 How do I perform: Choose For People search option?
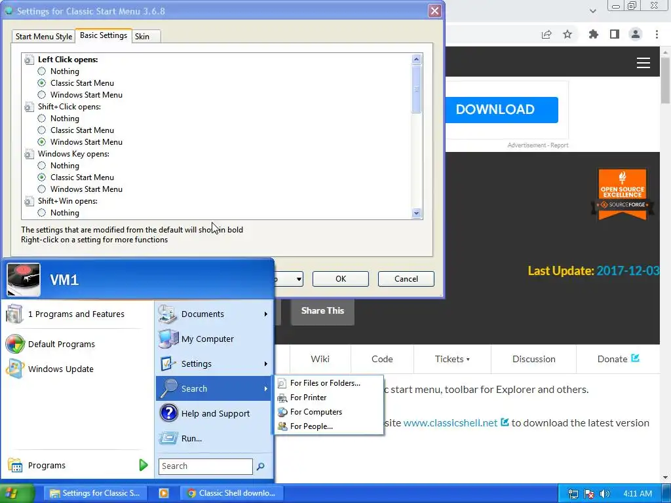[x=329, y=426]
